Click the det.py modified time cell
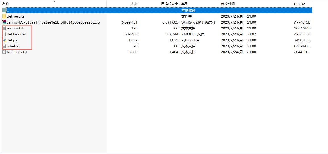Viewport: 328px width, 154px height. pos(239,40)
